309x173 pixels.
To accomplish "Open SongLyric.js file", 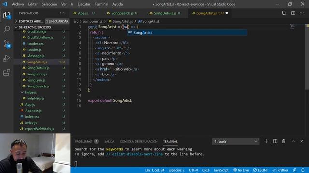I will [x=37, y=80].
